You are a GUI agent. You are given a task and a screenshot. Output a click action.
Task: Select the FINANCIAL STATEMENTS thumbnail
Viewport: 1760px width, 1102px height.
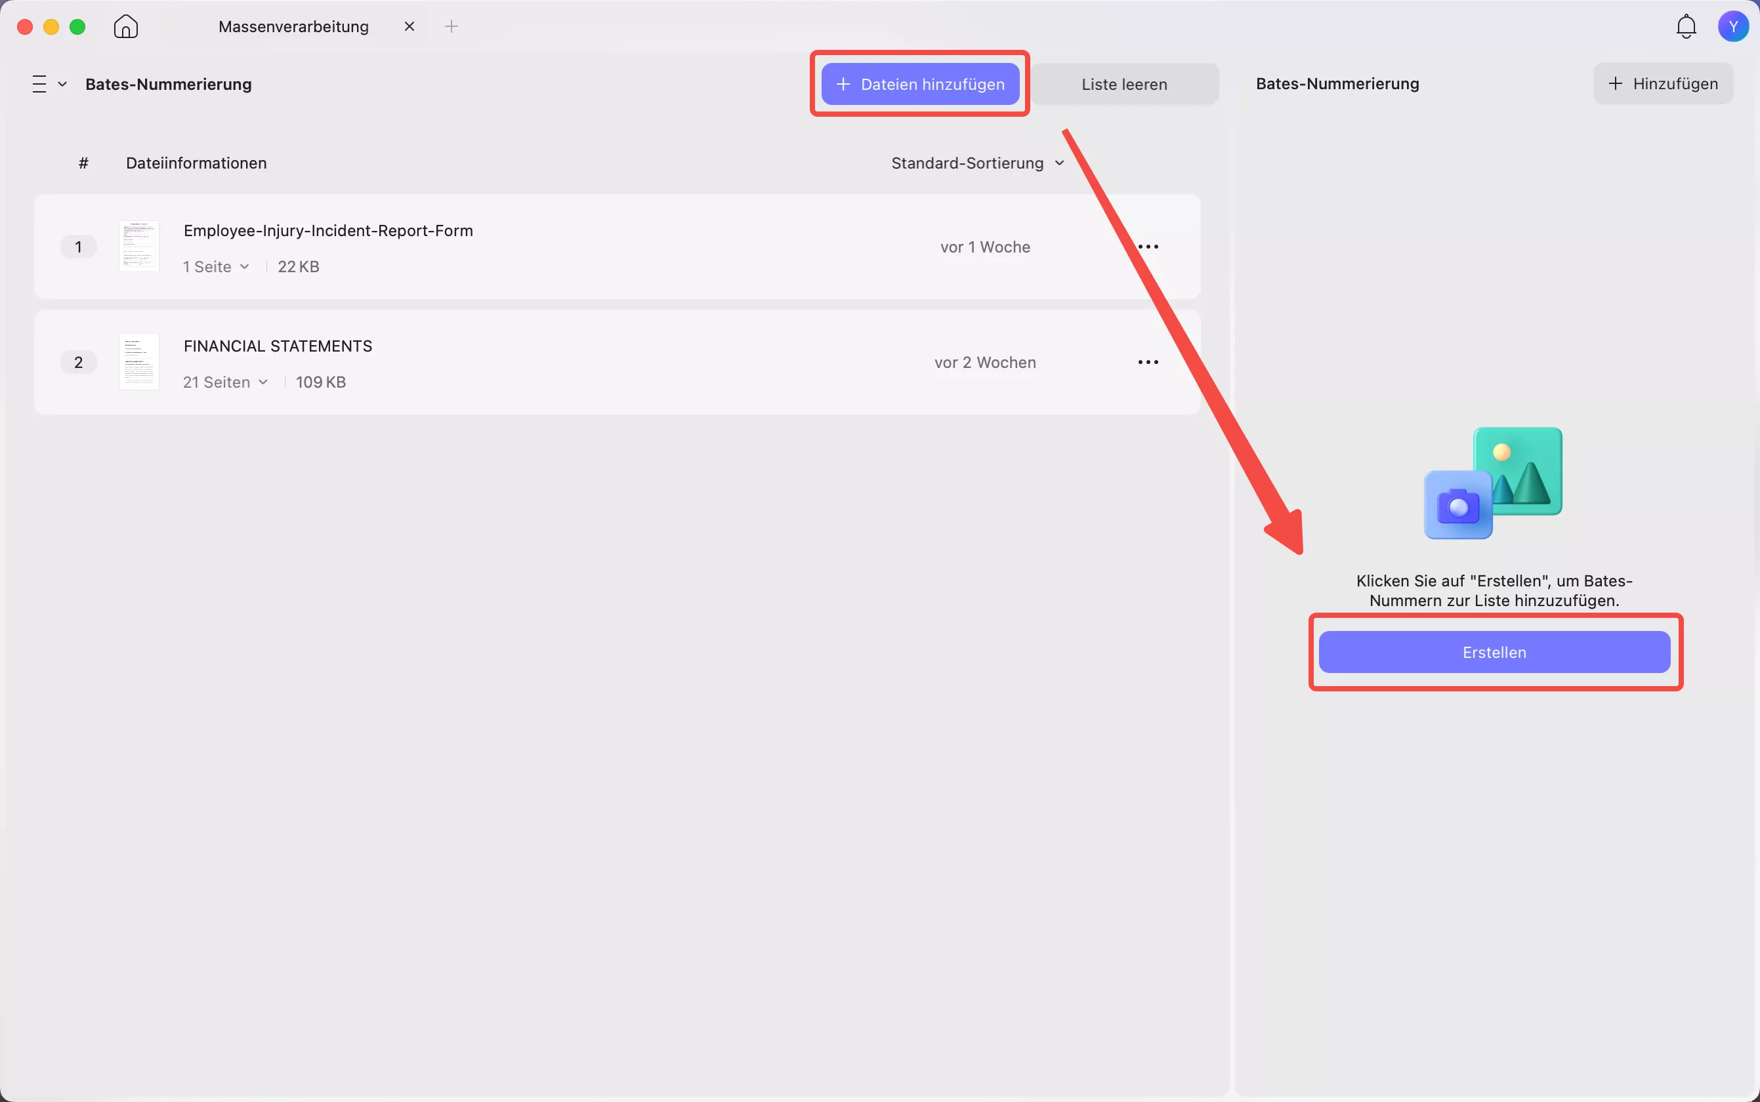coord(138,361)
